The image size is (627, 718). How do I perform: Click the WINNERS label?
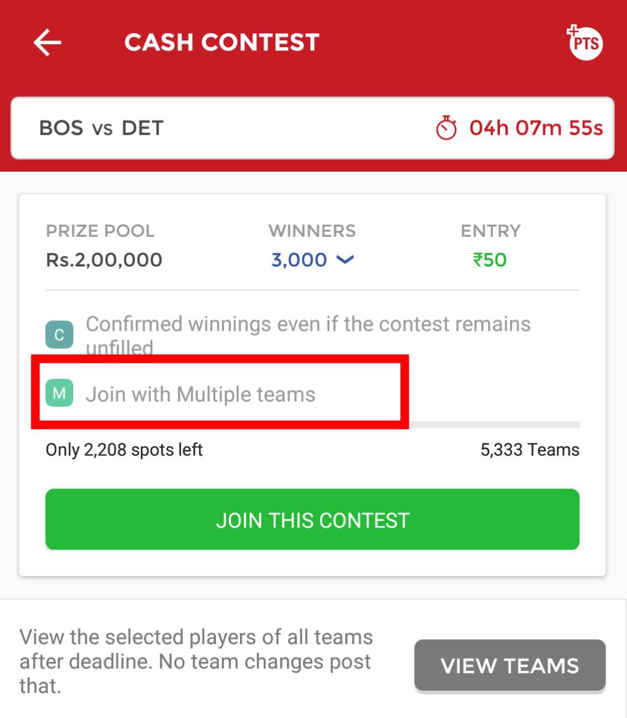[312, 230]
